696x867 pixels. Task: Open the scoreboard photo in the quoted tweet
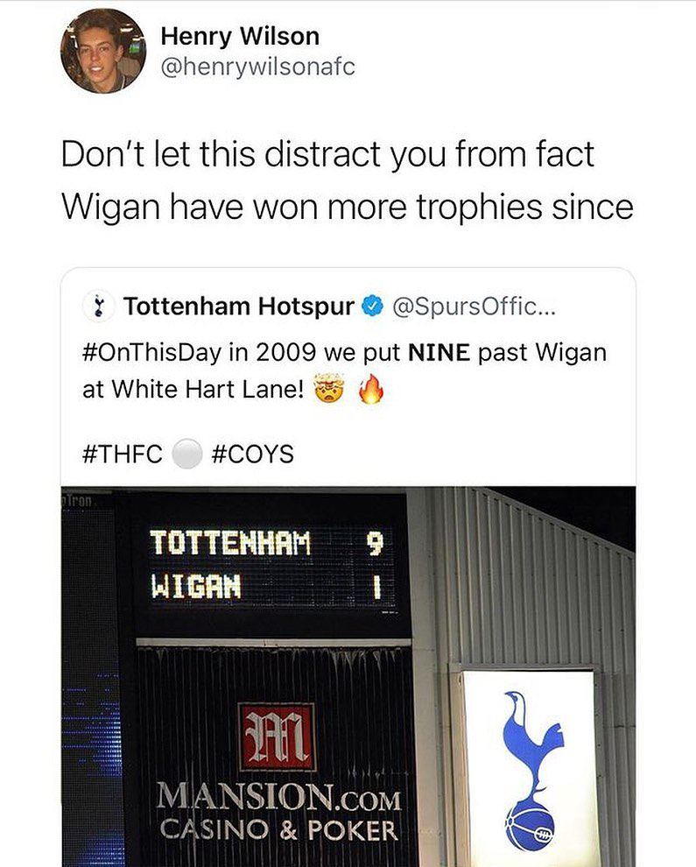coord(348,676)
